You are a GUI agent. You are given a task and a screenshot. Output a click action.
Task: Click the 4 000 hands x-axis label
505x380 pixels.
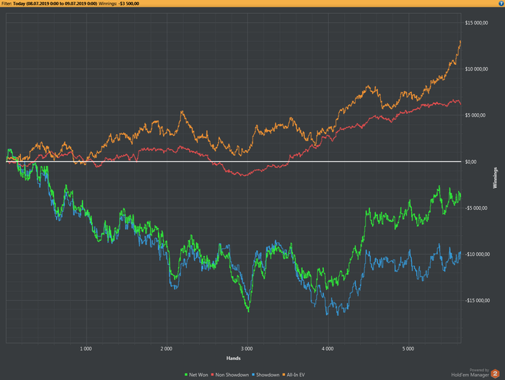tap(328, 348)
